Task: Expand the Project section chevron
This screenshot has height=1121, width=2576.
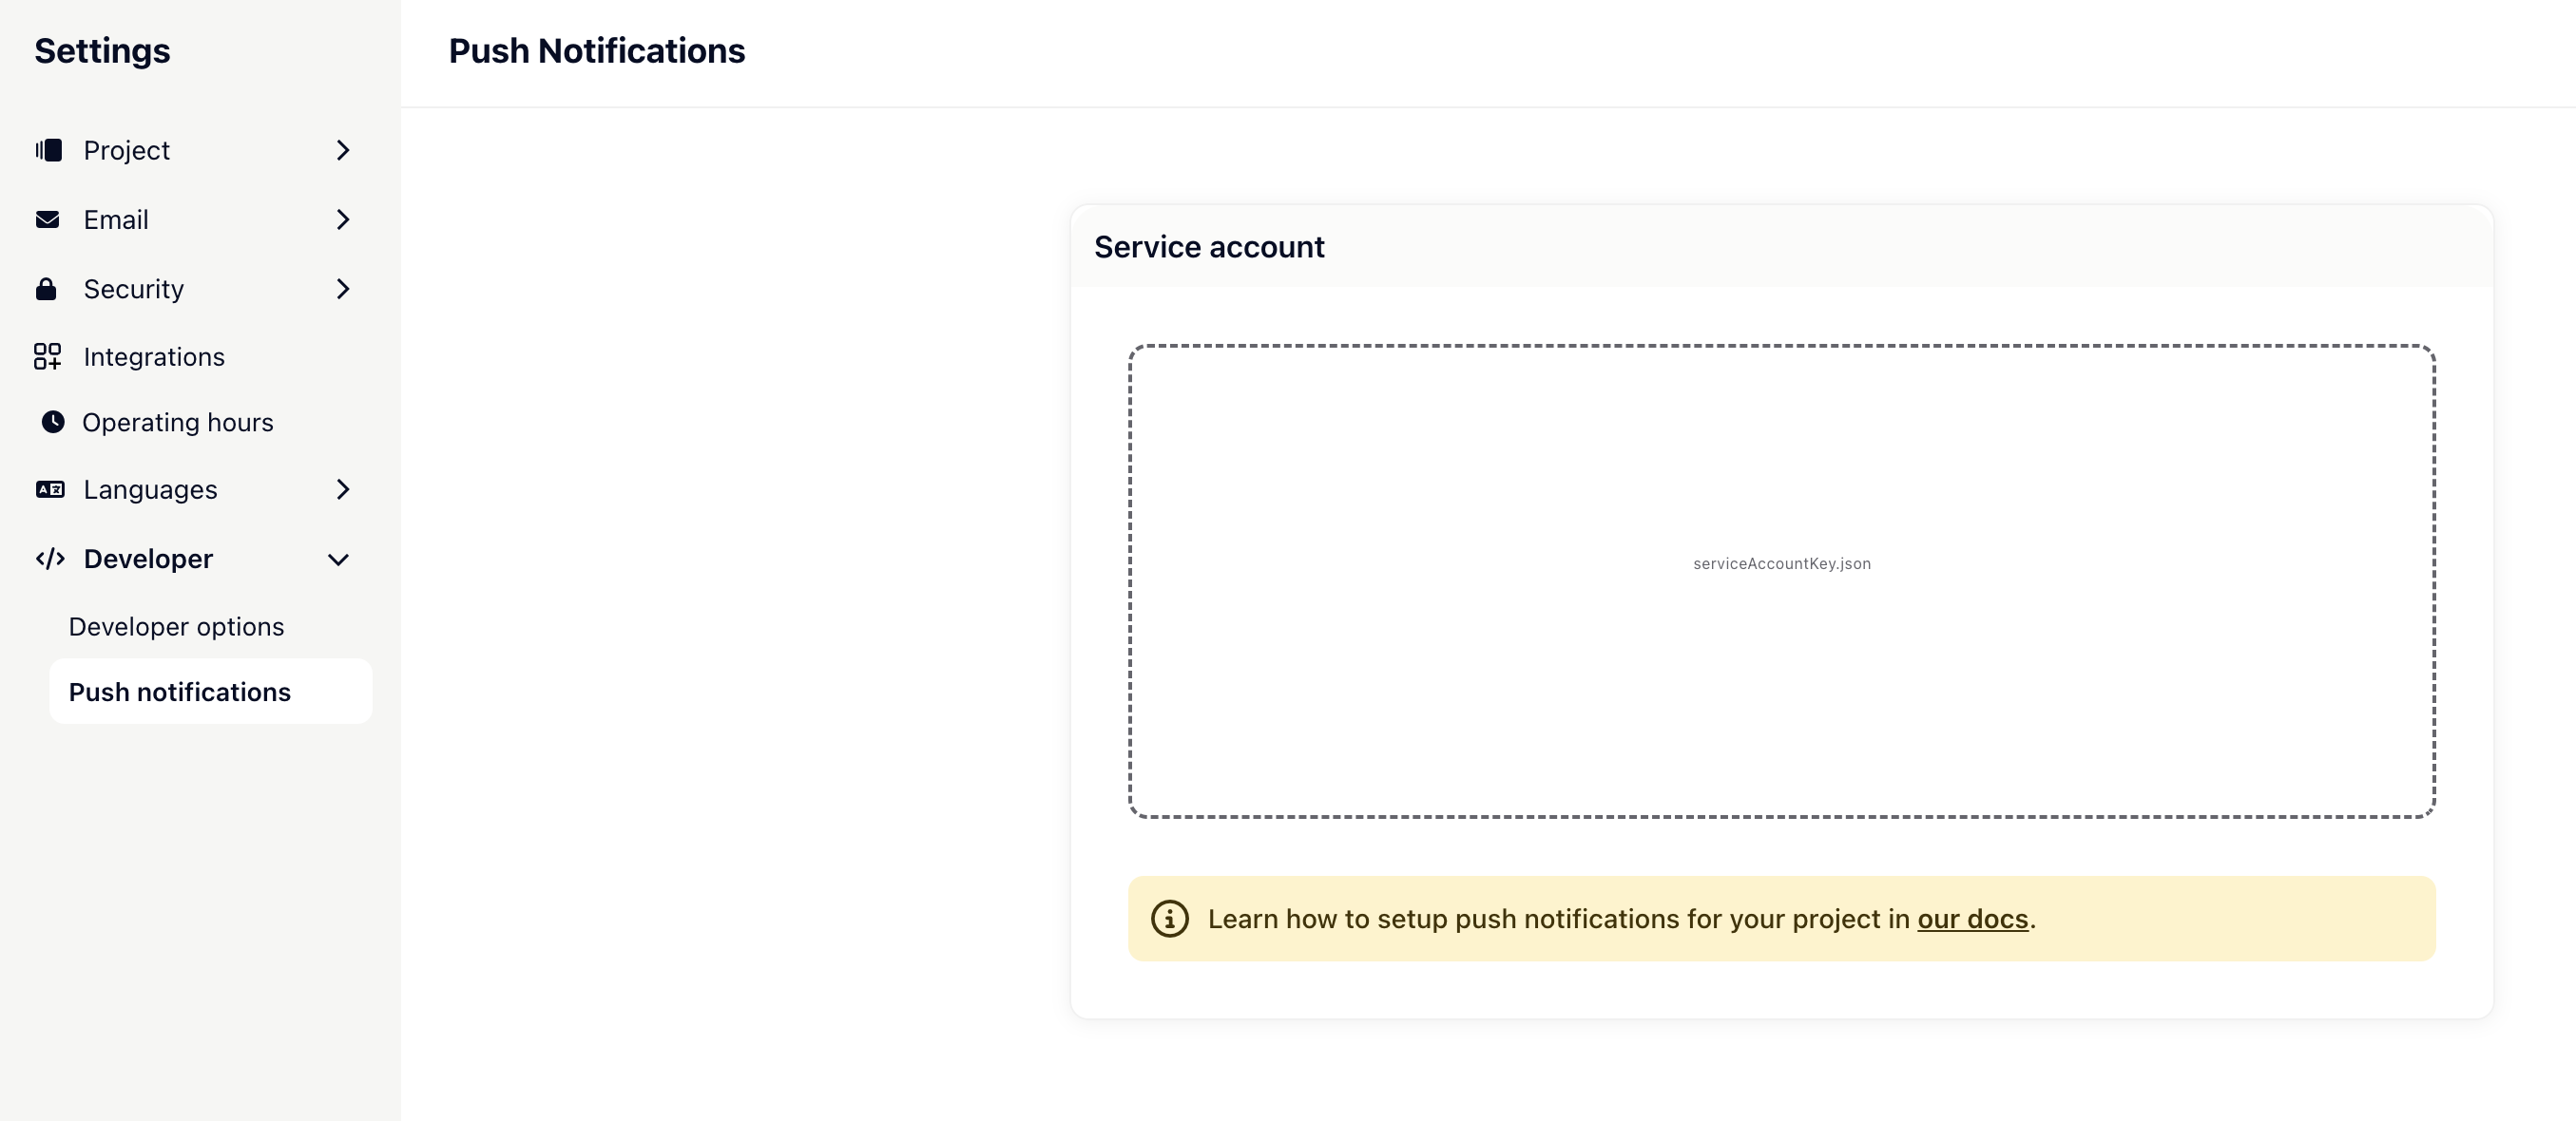Action: (343, 150)
